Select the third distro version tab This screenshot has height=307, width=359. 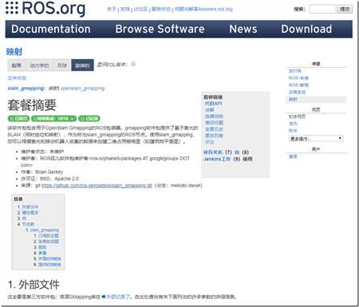[x=62, y=65]
